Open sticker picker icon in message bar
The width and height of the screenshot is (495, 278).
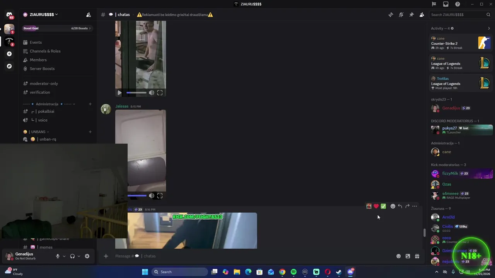408,256
